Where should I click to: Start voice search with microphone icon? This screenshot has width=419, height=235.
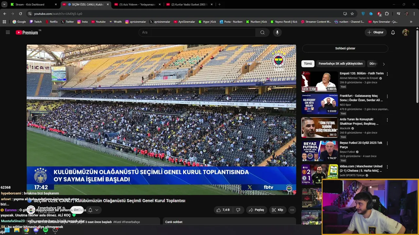pos(277,32)
